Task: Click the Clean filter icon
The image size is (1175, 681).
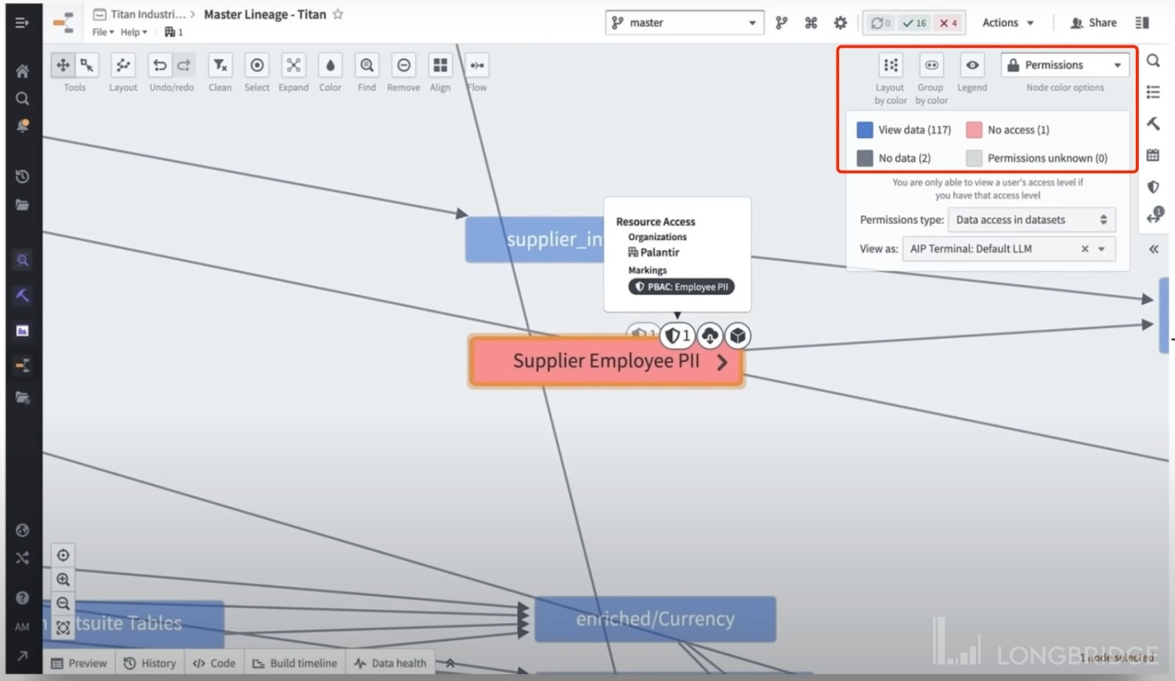Action: point(220,65)
